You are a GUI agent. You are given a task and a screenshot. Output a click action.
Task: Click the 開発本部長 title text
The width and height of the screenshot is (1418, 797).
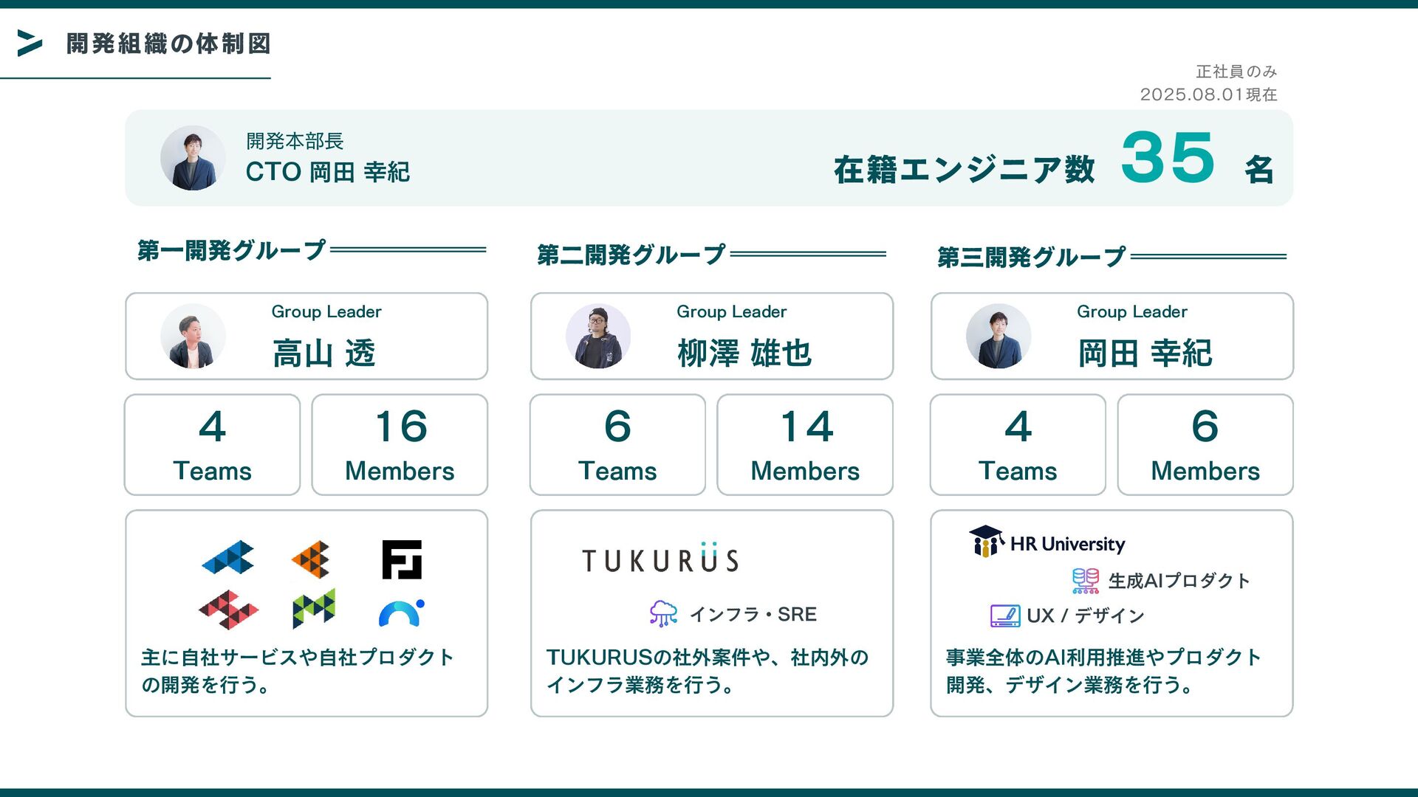295,141
